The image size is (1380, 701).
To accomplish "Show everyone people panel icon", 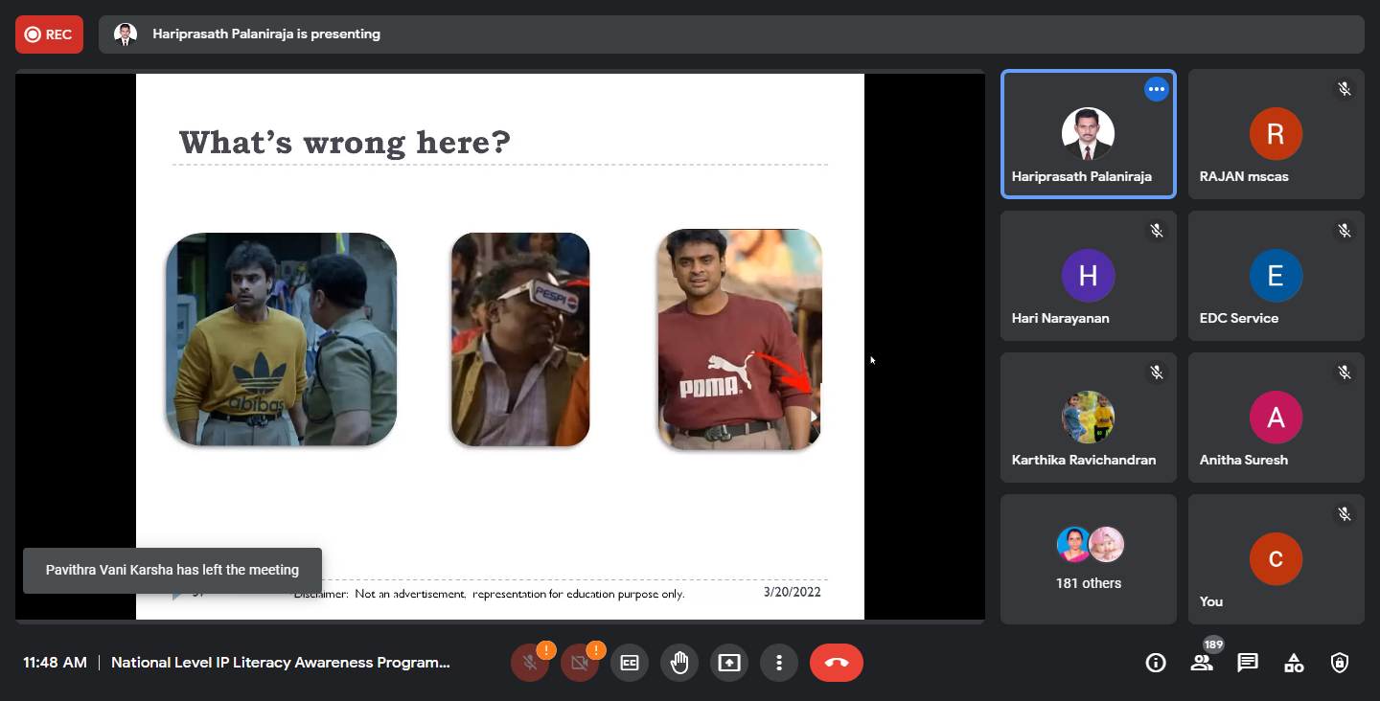I will [1202, 663].
